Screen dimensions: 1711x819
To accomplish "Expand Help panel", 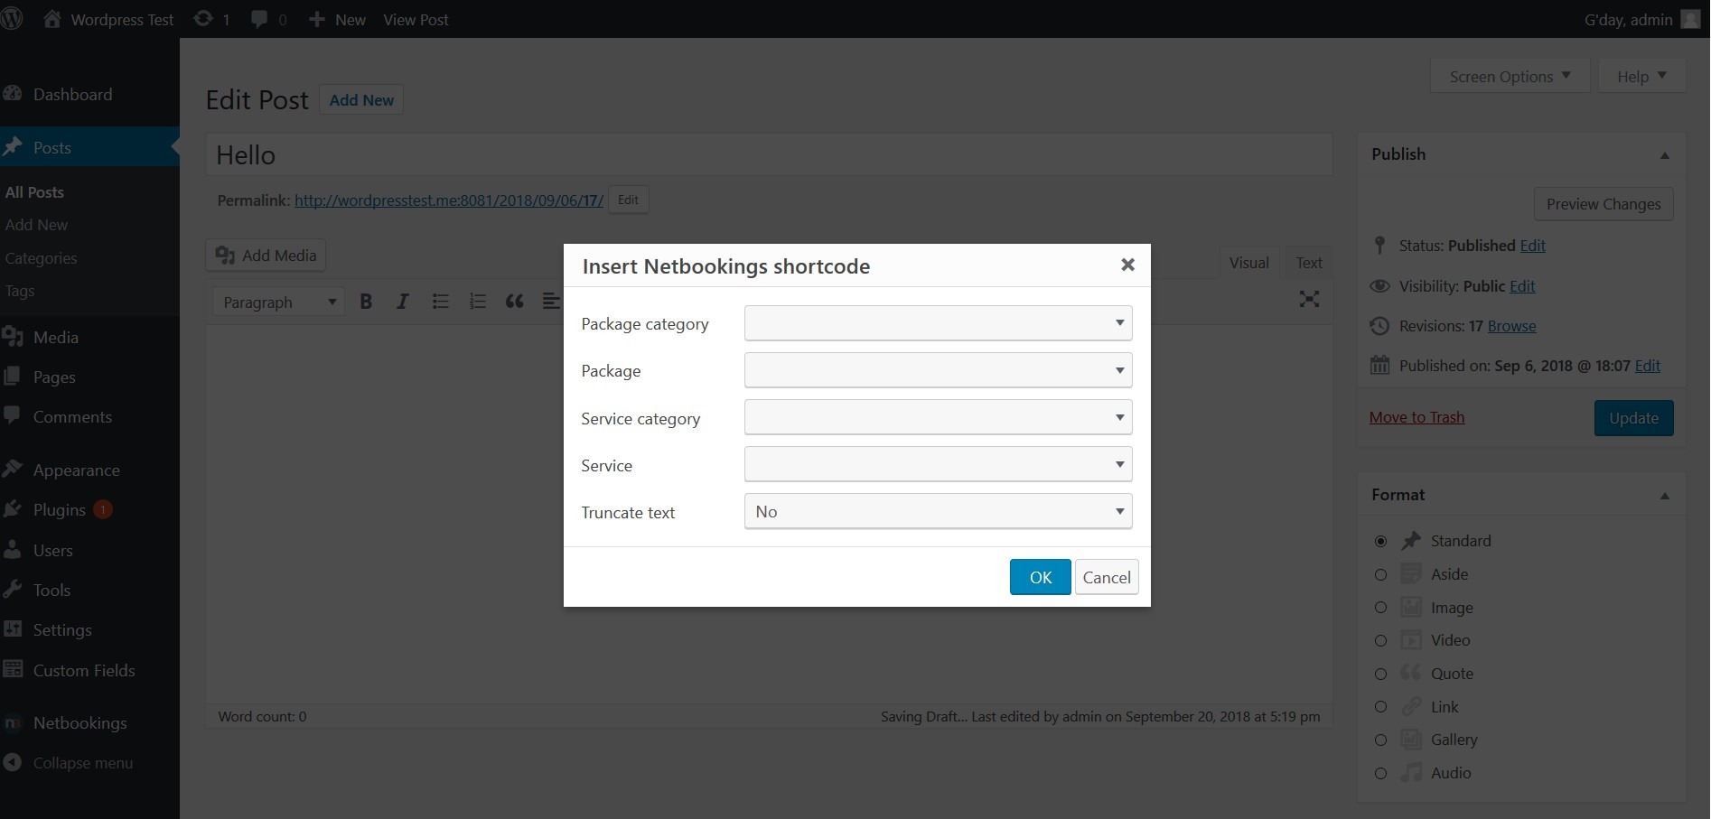I will point(1641,77).
